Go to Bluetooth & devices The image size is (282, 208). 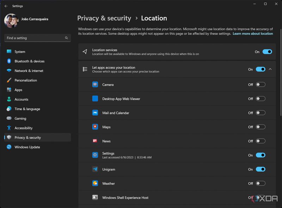tap(37, 61)
